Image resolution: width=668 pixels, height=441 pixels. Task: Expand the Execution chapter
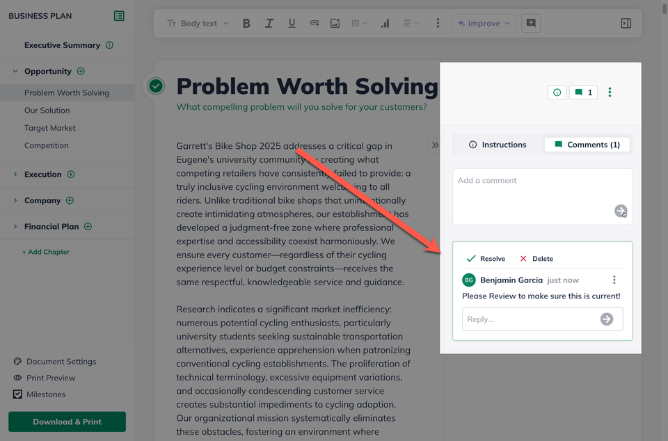[x=15, y=174]
